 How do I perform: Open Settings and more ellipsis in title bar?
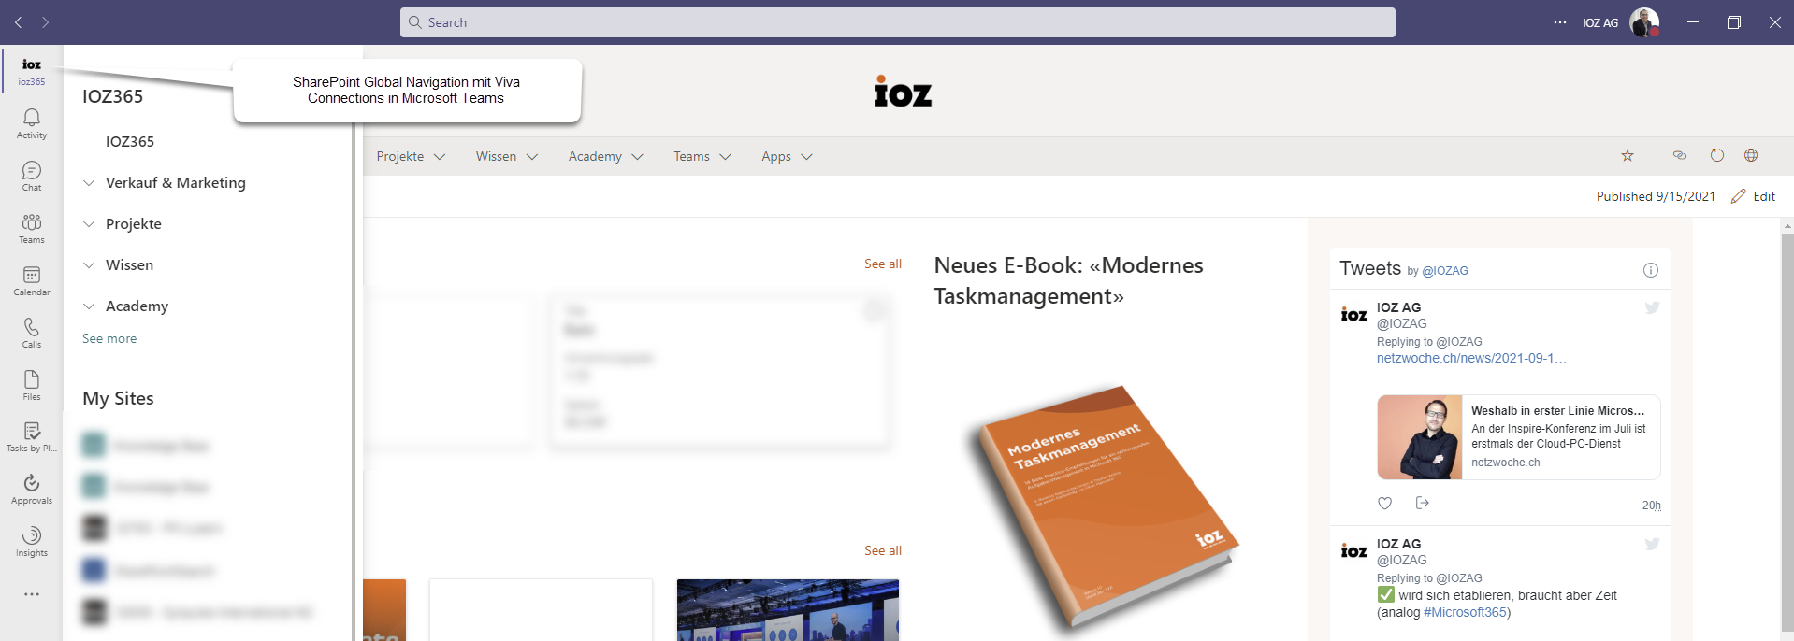click(1560, 22)
